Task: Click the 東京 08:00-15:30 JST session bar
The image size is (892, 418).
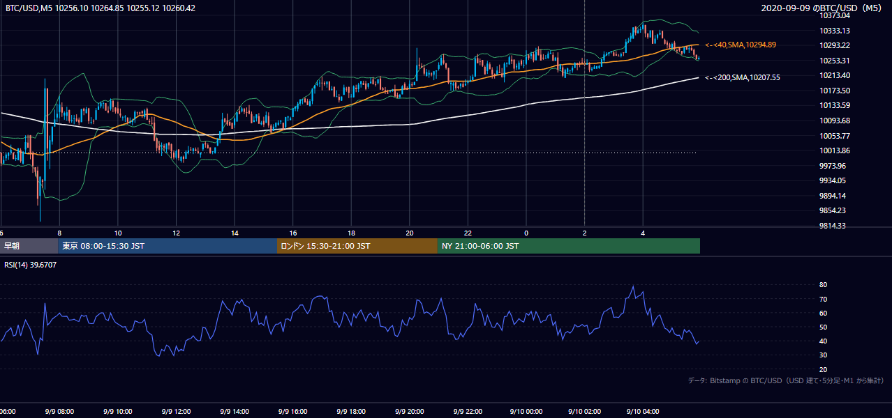Action: point(168,246)
